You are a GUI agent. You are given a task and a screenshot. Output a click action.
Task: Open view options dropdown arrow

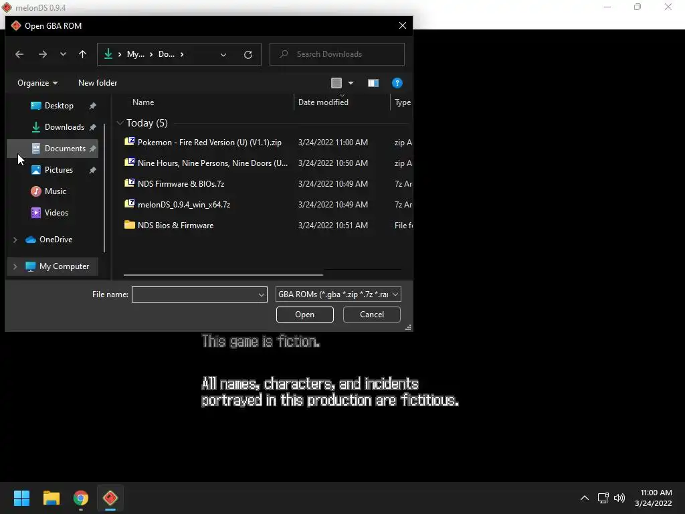pos(351,83)
